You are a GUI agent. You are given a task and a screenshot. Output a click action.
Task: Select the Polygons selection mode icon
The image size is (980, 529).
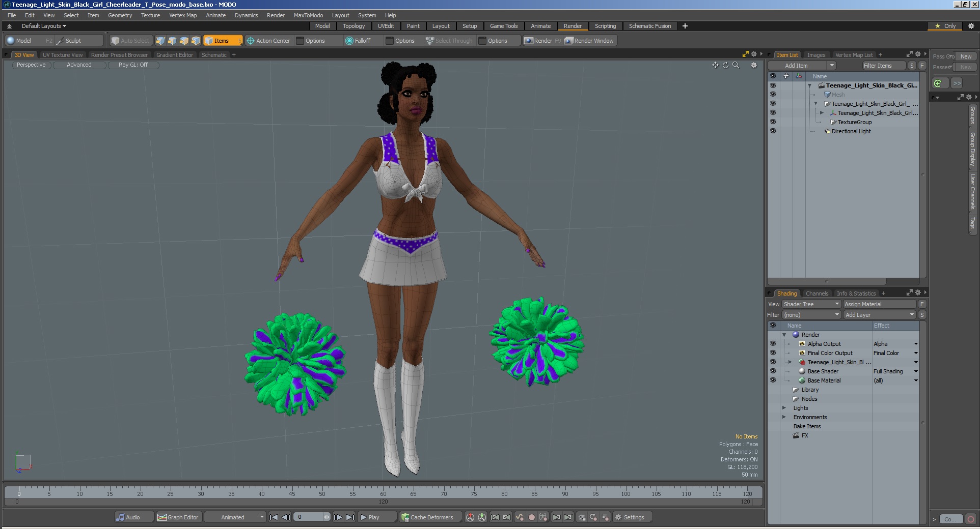coord(184,41)
